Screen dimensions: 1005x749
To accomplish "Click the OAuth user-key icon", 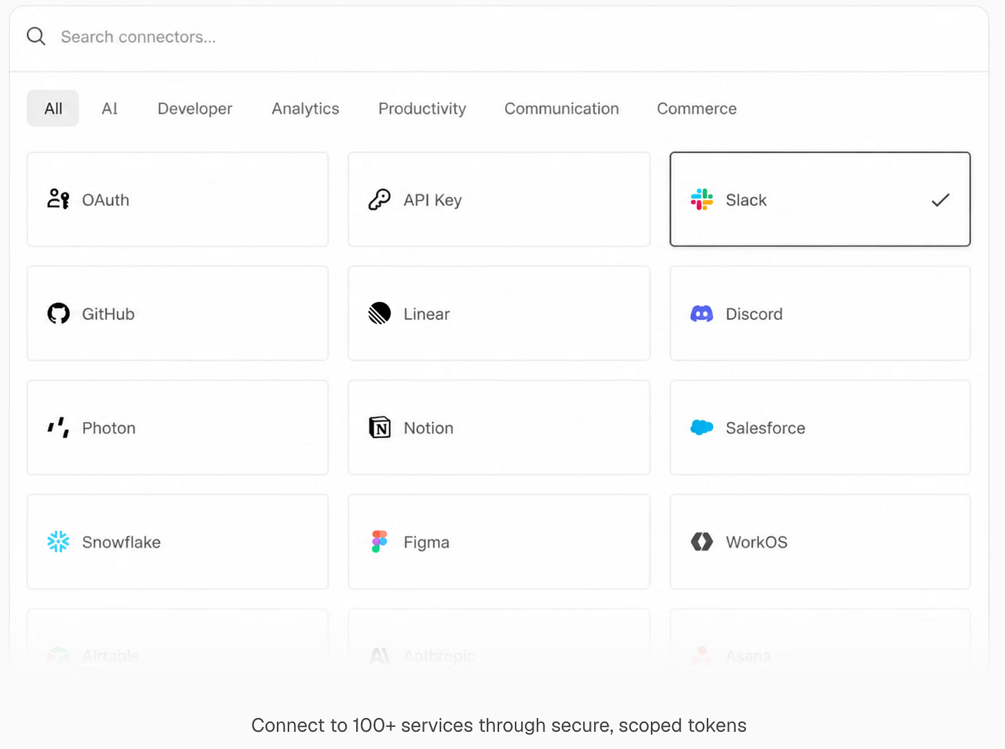I will [x=58, y=199].
